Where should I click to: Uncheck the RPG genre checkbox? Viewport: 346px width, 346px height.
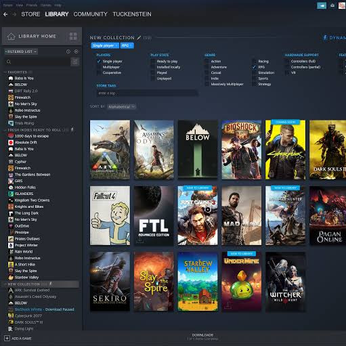coord(254,67)
